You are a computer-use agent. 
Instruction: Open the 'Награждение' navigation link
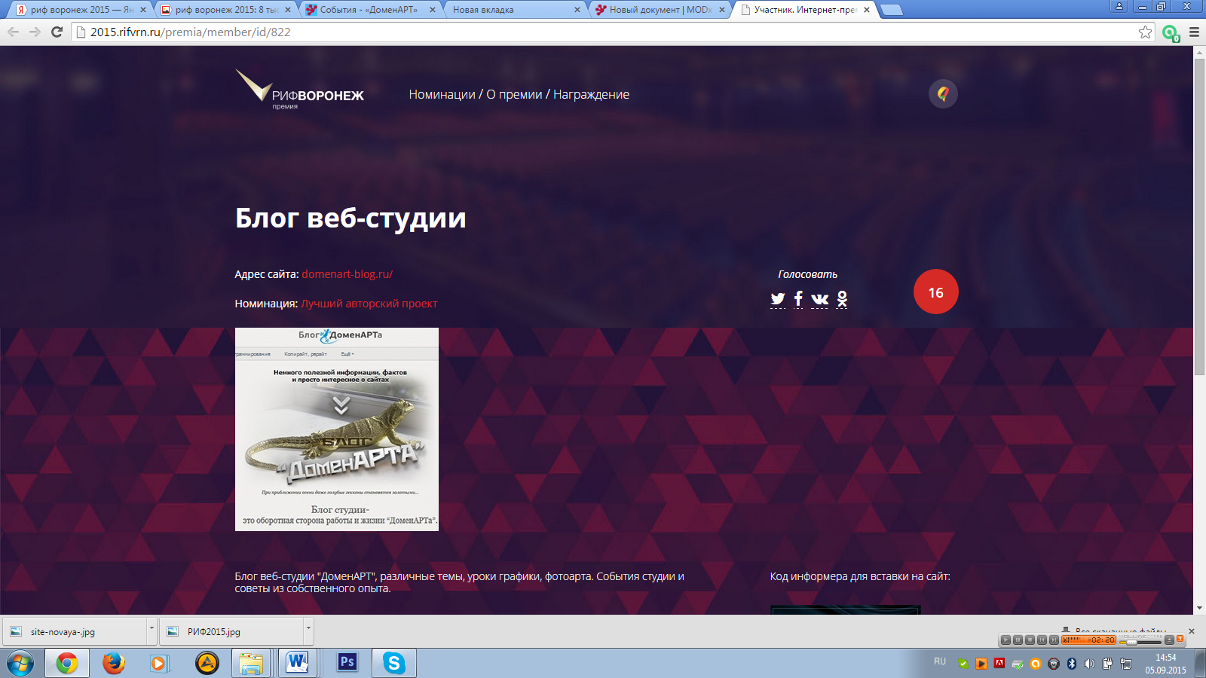[x=591, y=94]
